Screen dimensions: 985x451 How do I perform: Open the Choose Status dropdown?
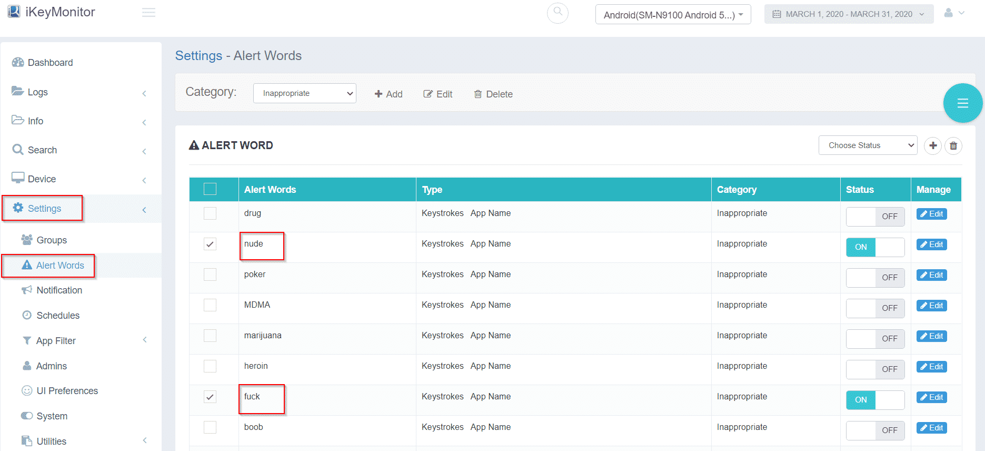coord(868,145)
